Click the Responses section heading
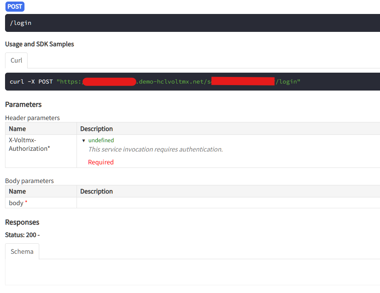 click(x=22, y=222)
